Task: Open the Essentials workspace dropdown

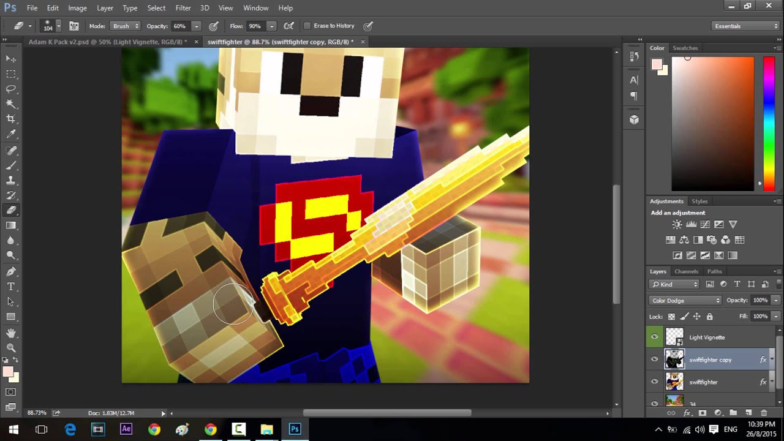Action: 746,26
